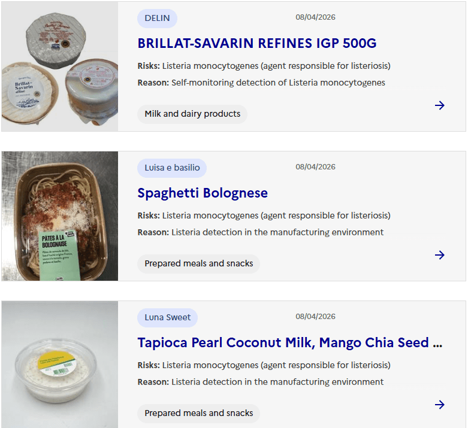Select the Luna Sweet brand tag
This screenshot has width=468, height=428.
tap(167, 318)
